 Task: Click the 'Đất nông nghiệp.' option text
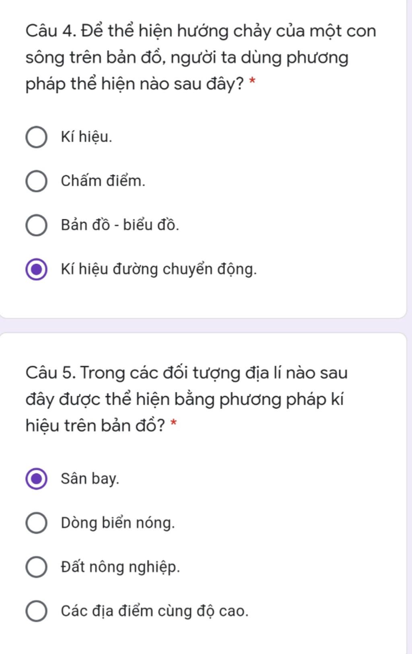120,567
